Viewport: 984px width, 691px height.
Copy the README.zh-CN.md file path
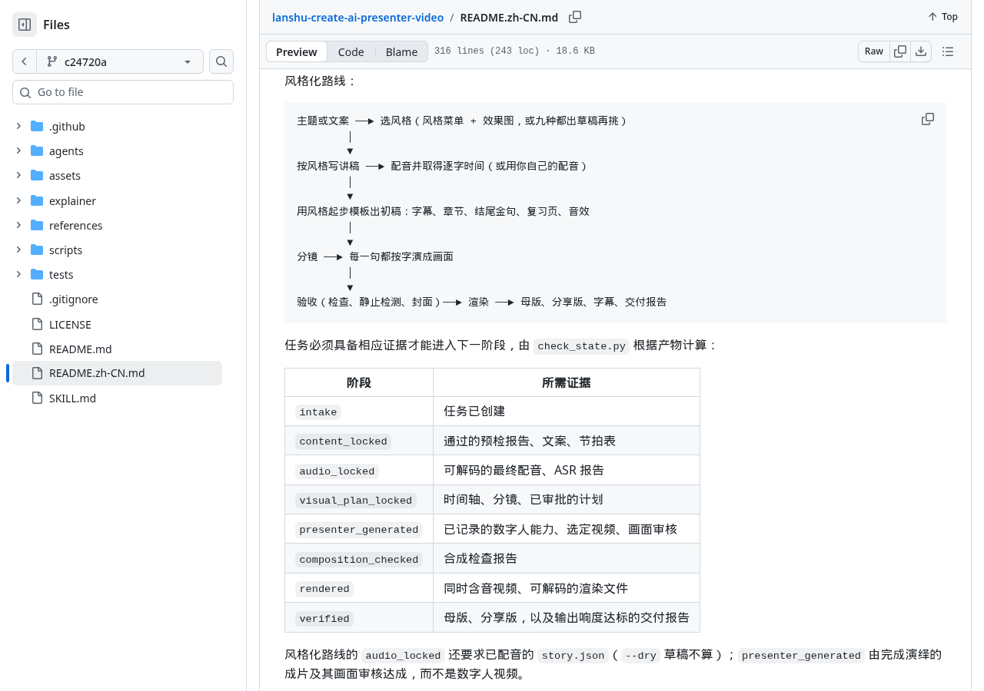tap(575, 17)
